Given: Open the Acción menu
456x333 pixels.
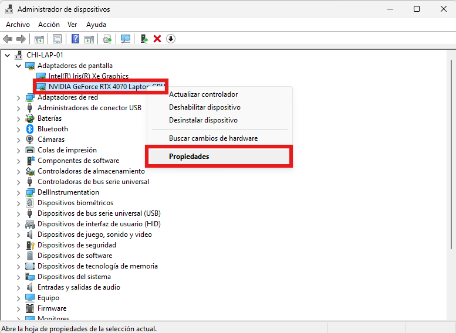Looking at the screenshot, I should click(49, 25).
